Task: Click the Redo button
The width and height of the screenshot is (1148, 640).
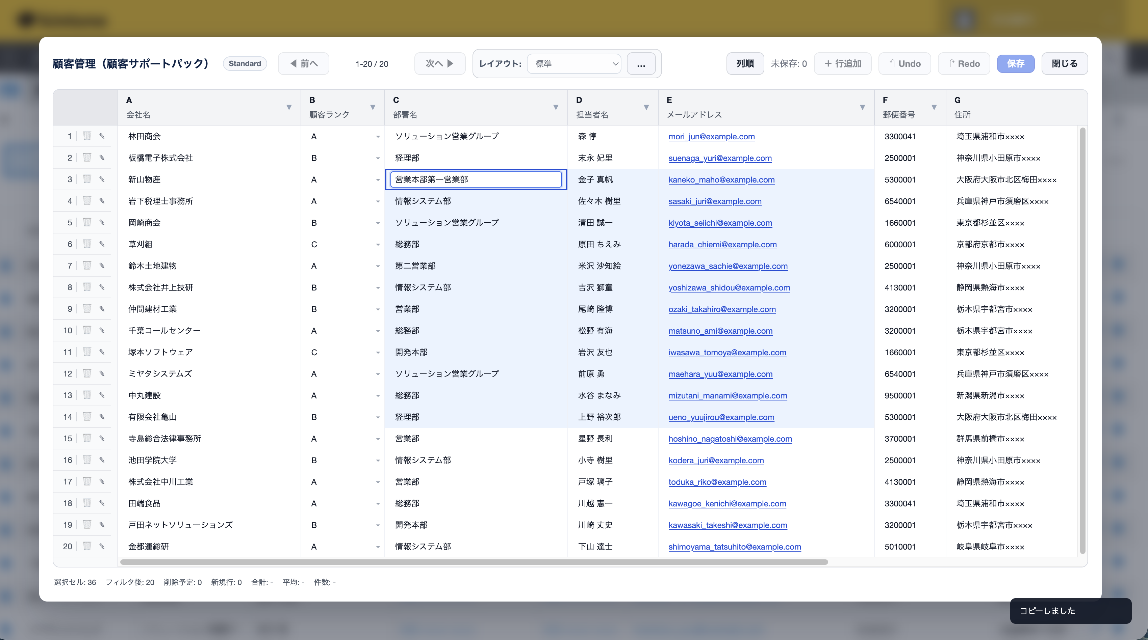Action: tap(964, 64)
